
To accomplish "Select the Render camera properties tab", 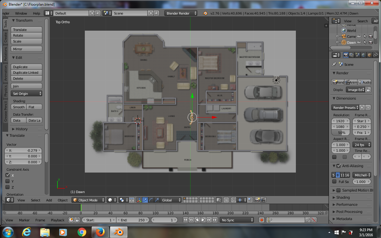I will tap(346, 55).
